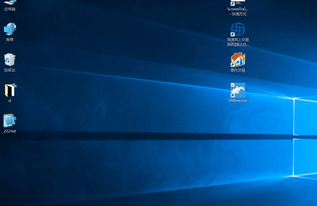Select the 委托交易 house icon
317x206 pixels.
pyautogui.click(x=238, y=60)
